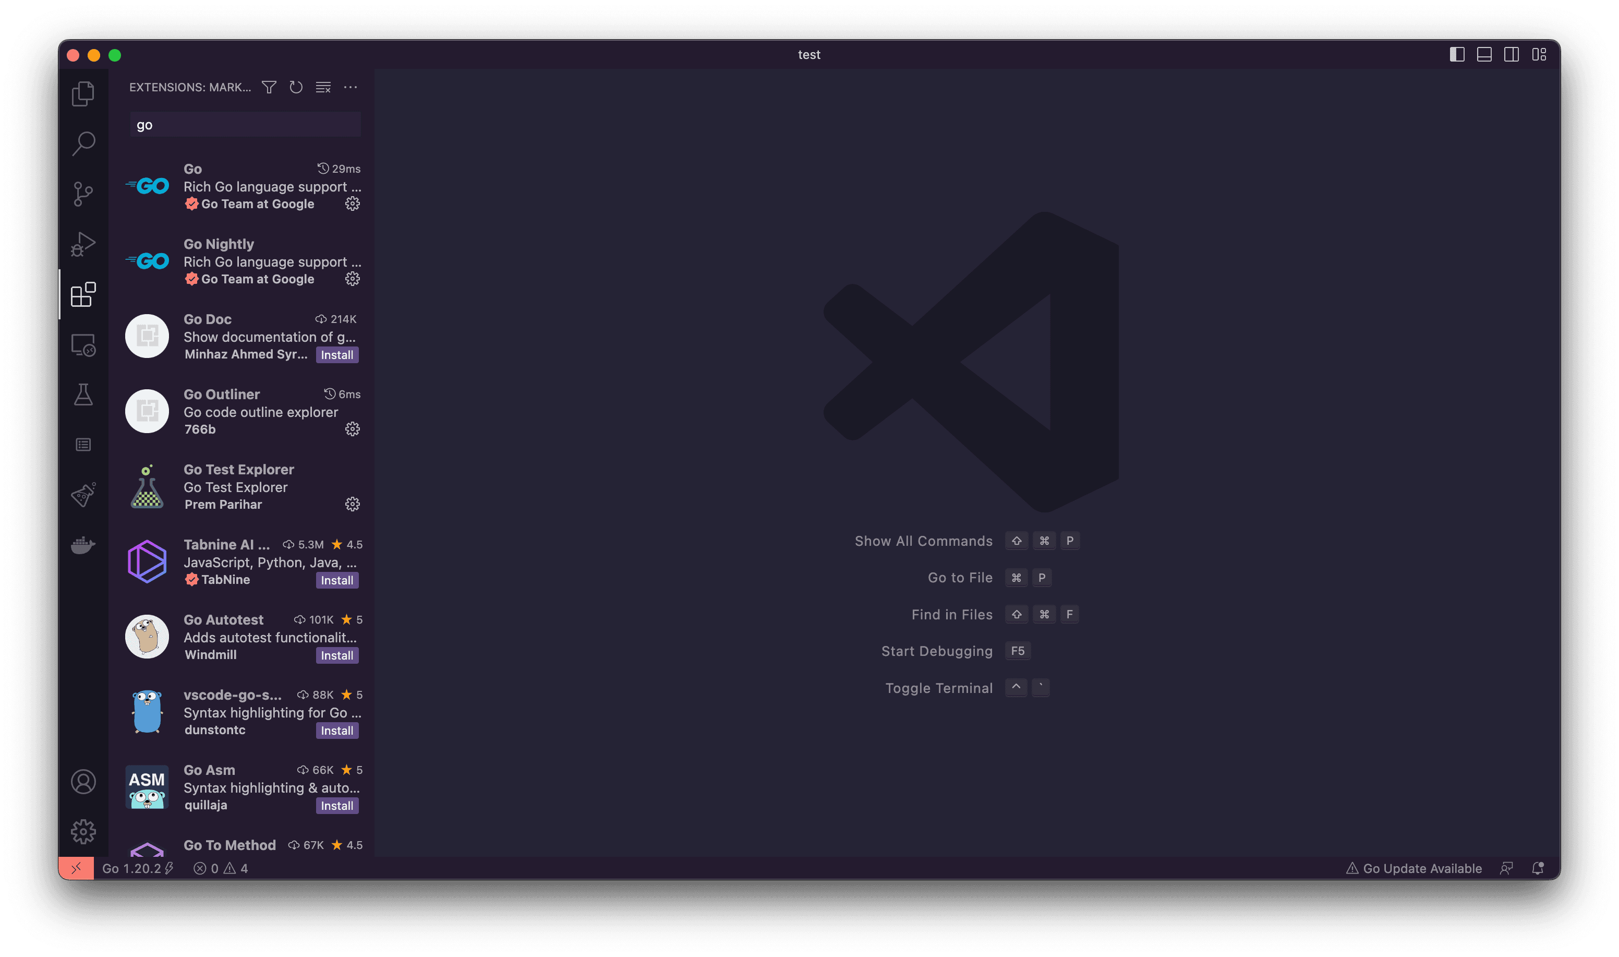Screen dimensions: 1619x957
Task: Open the Testing beaker view
Action: point(83,394)
